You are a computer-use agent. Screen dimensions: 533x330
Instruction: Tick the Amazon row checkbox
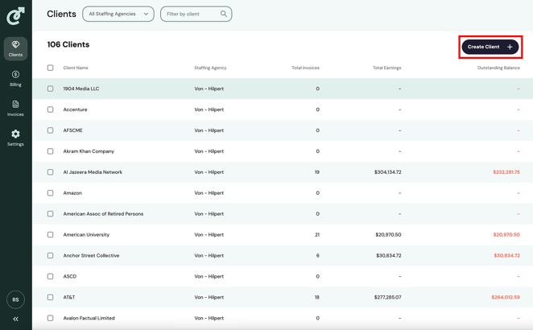[x=50, y=193]
